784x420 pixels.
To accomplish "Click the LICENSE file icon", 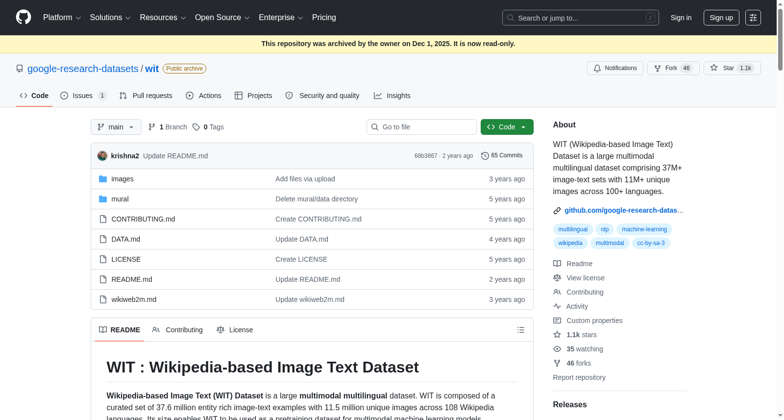I will [103, 259].
